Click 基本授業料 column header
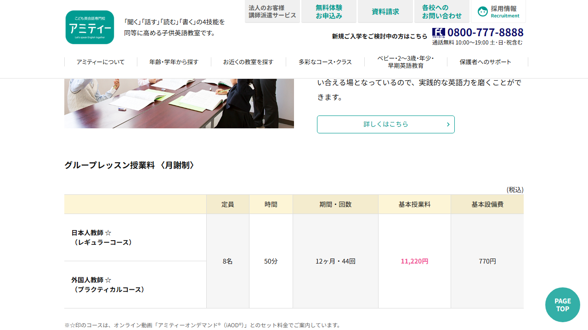Viewport: 588px width, 330px height. [x=415, y=204]
